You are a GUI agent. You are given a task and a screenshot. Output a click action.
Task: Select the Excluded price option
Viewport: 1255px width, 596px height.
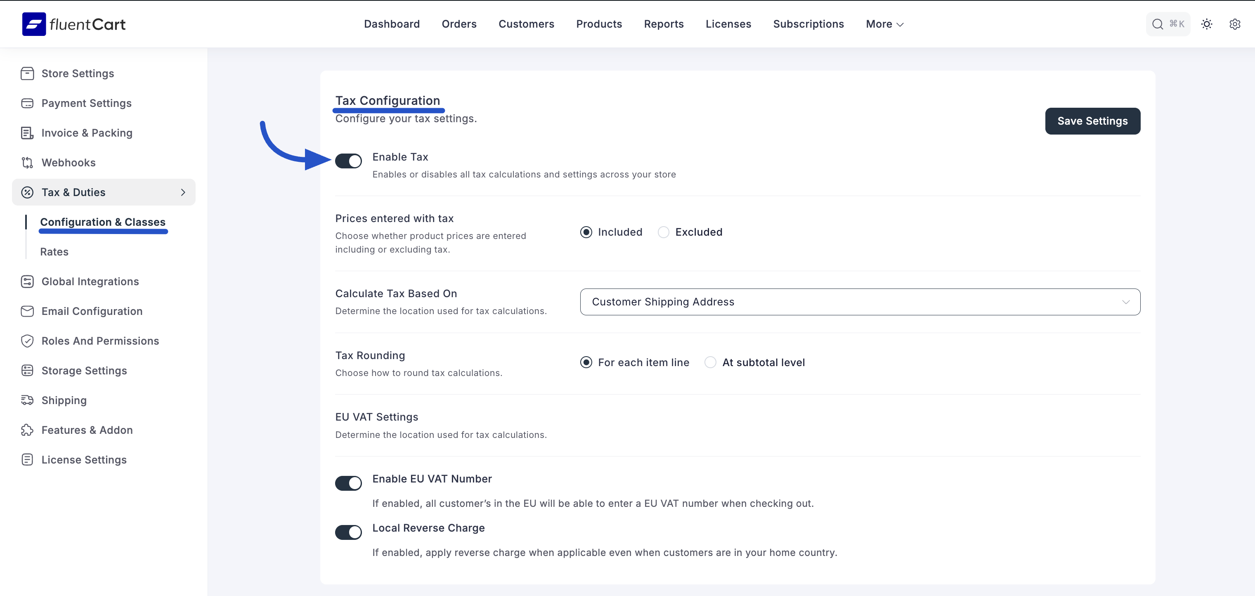[663, 232]
